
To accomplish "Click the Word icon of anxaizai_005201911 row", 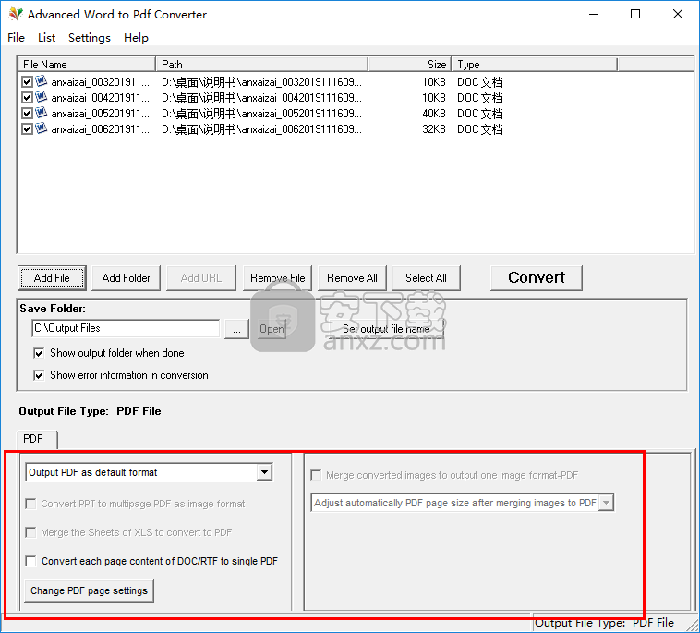I will (41, 113).
